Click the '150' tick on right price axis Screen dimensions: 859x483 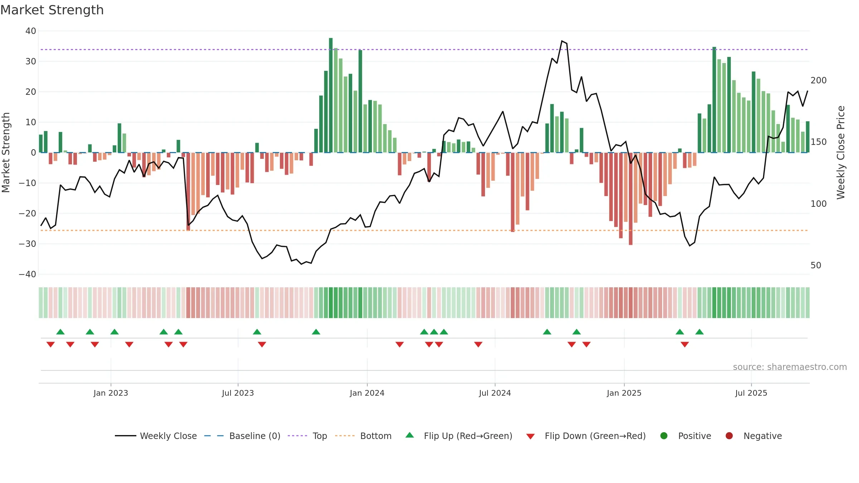pyautogui.click(x=819, y=142)
